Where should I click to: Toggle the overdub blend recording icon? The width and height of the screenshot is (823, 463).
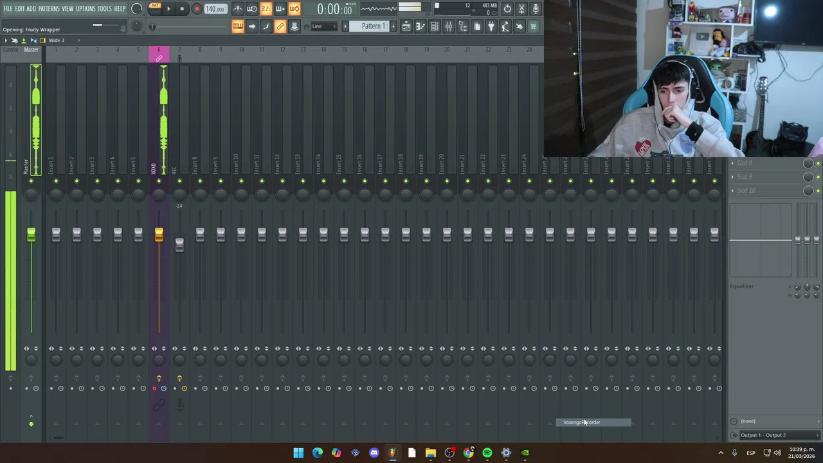pos(280,9)
